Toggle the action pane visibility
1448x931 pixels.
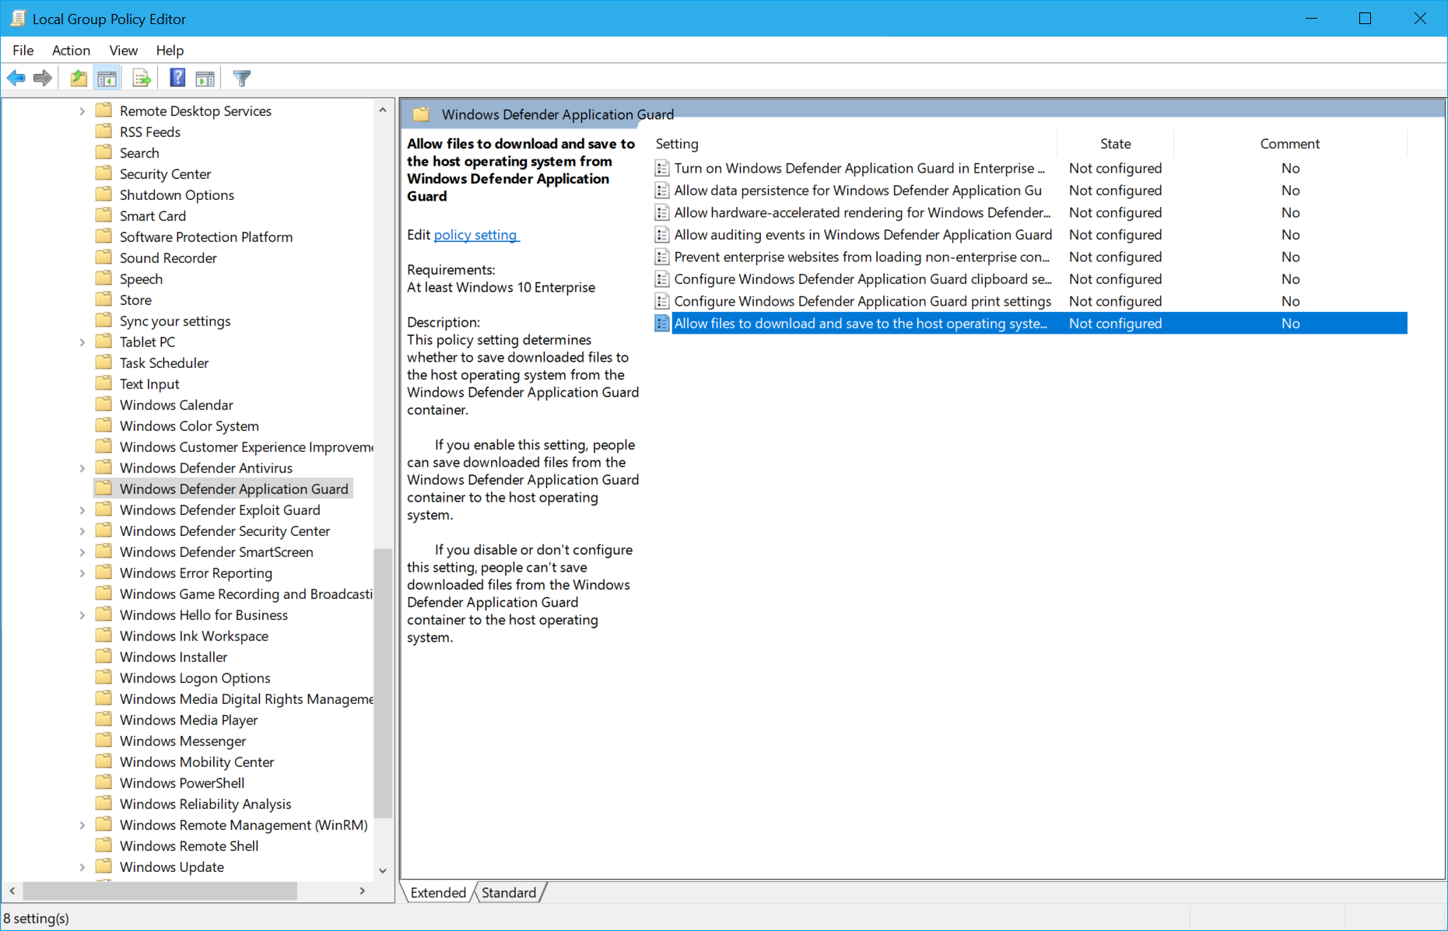click(x=205, y=77)
